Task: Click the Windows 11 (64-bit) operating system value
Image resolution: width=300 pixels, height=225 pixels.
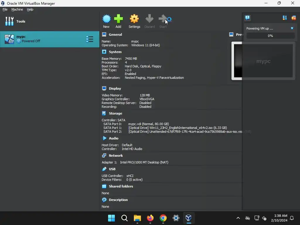Action: tap(145, 45)
